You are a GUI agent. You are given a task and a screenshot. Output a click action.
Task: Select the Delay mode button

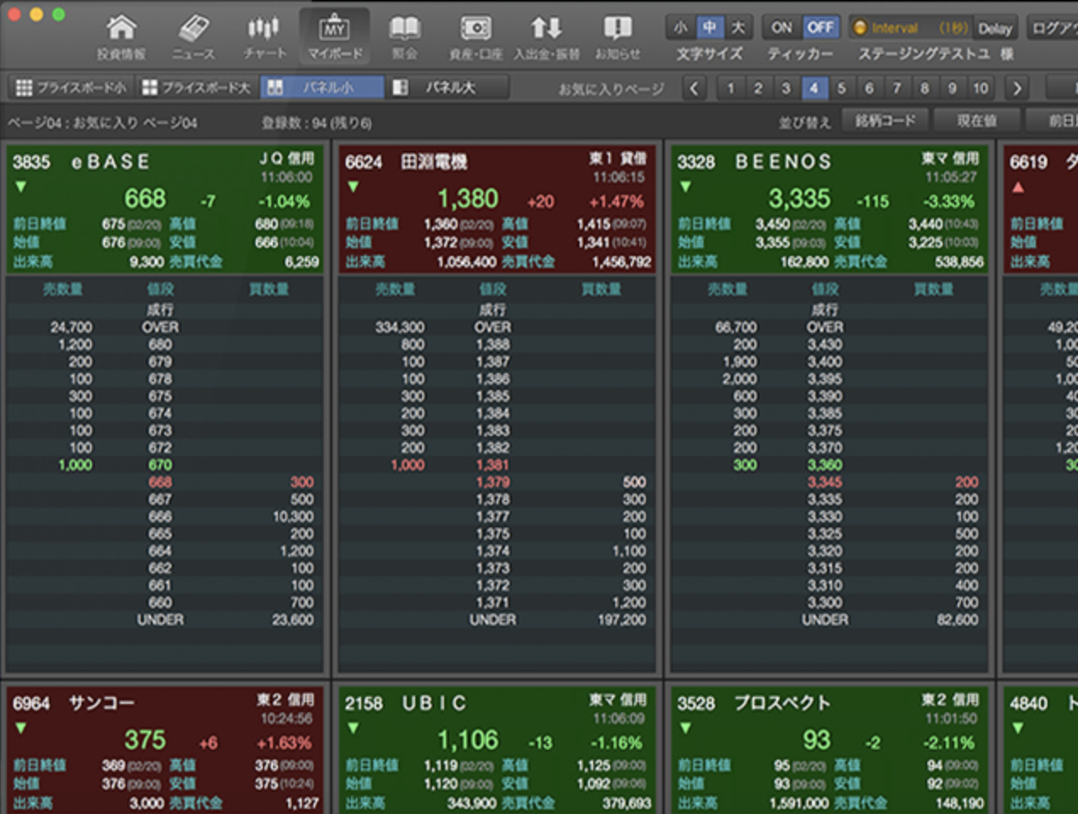(x=995, y=28)
